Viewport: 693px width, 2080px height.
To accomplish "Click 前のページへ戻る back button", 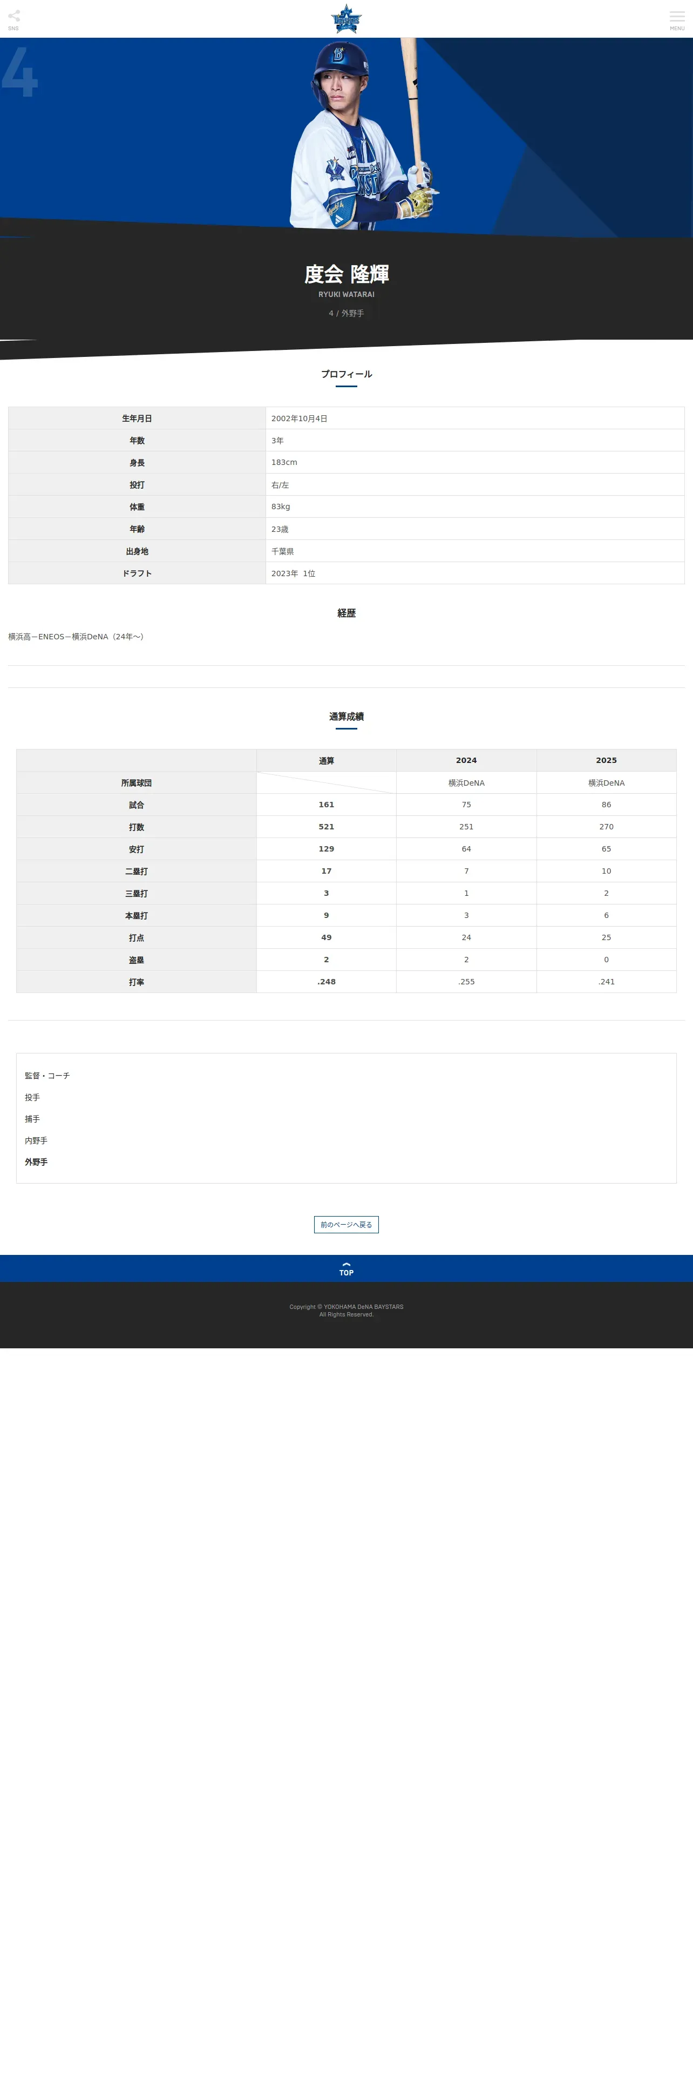I will click(346, 1224).
